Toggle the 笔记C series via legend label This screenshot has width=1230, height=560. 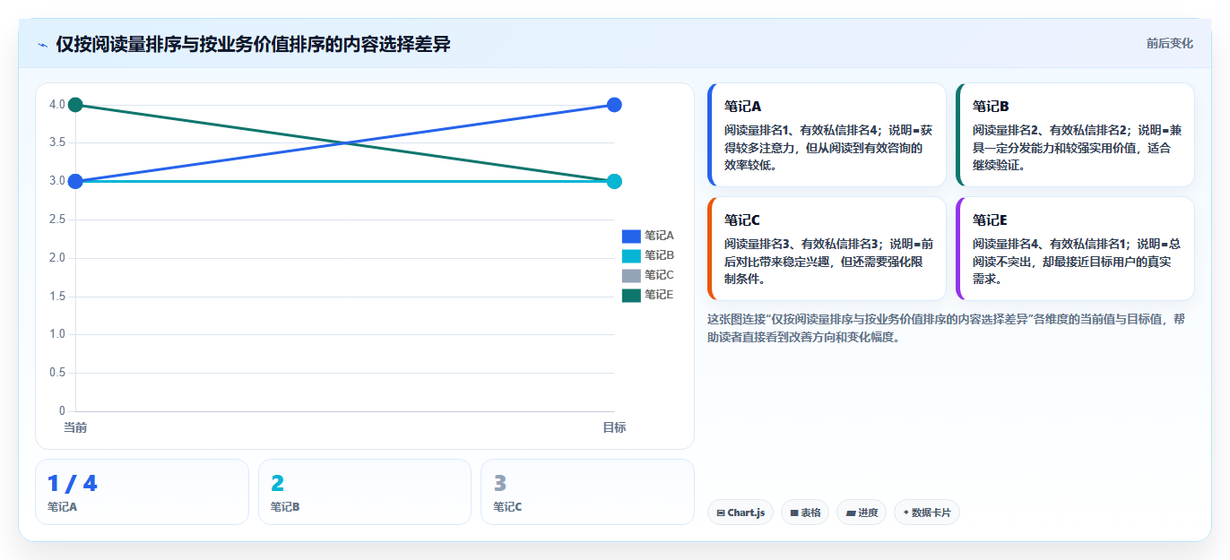pos(659,275)
